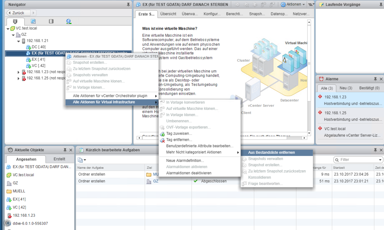The height and width of the screenshot is (230, 384).
Task: Open additional toolbar options next to Aktionen
Action: (x=311, y=4)
